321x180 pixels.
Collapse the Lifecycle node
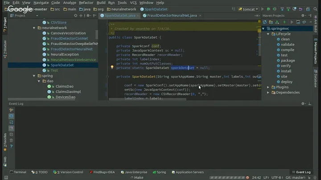[268, 34]
